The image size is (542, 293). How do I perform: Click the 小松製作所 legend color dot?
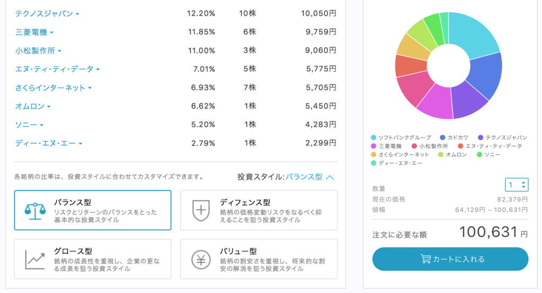coord(414,146)
